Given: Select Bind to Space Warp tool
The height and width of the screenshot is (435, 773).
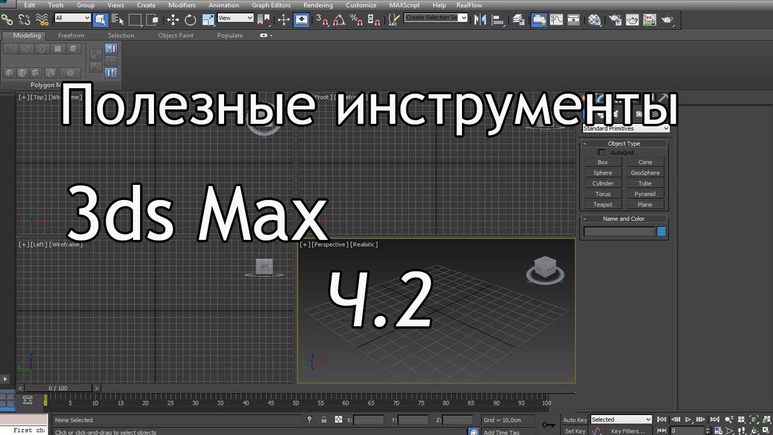Looking at the screenshot, I should [x=42, y=19].
